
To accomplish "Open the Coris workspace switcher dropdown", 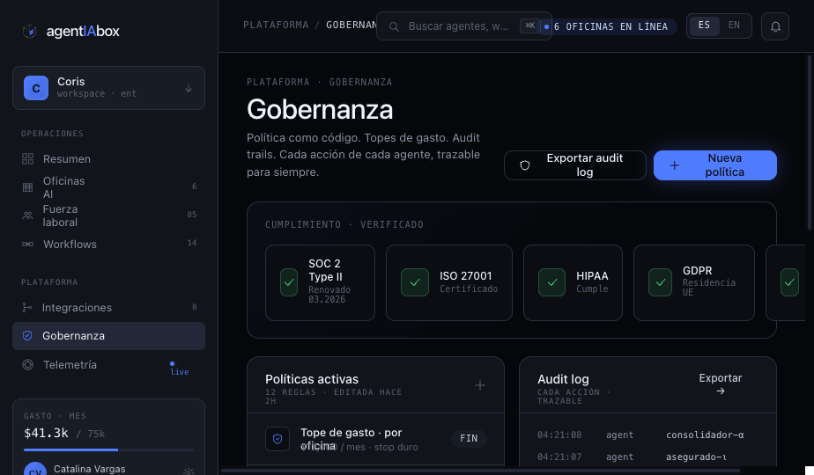I will click(108, 88).
